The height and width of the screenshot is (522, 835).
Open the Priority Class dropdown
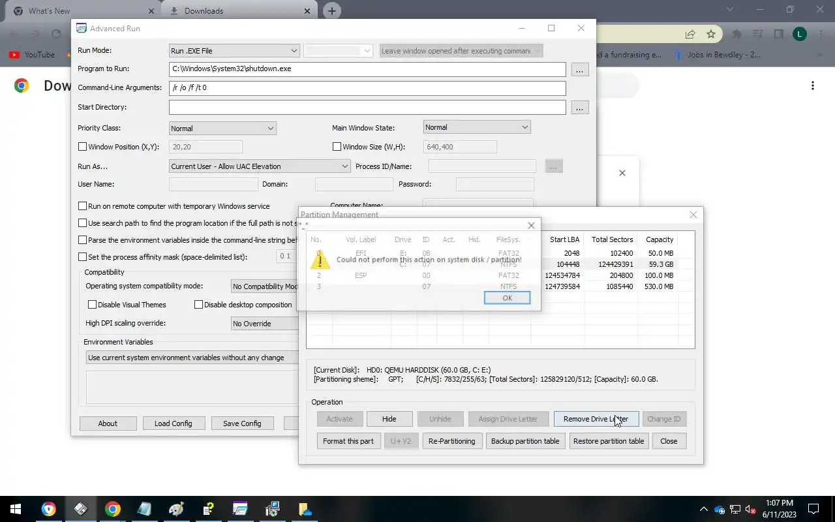tap(222, 129)
